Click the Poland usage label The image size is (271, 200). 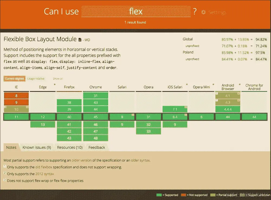pos(188,52)
